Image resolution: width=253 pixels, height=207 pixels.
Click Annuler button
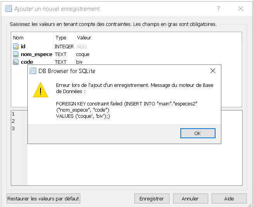pyautogui.click(x=190, y=199)
